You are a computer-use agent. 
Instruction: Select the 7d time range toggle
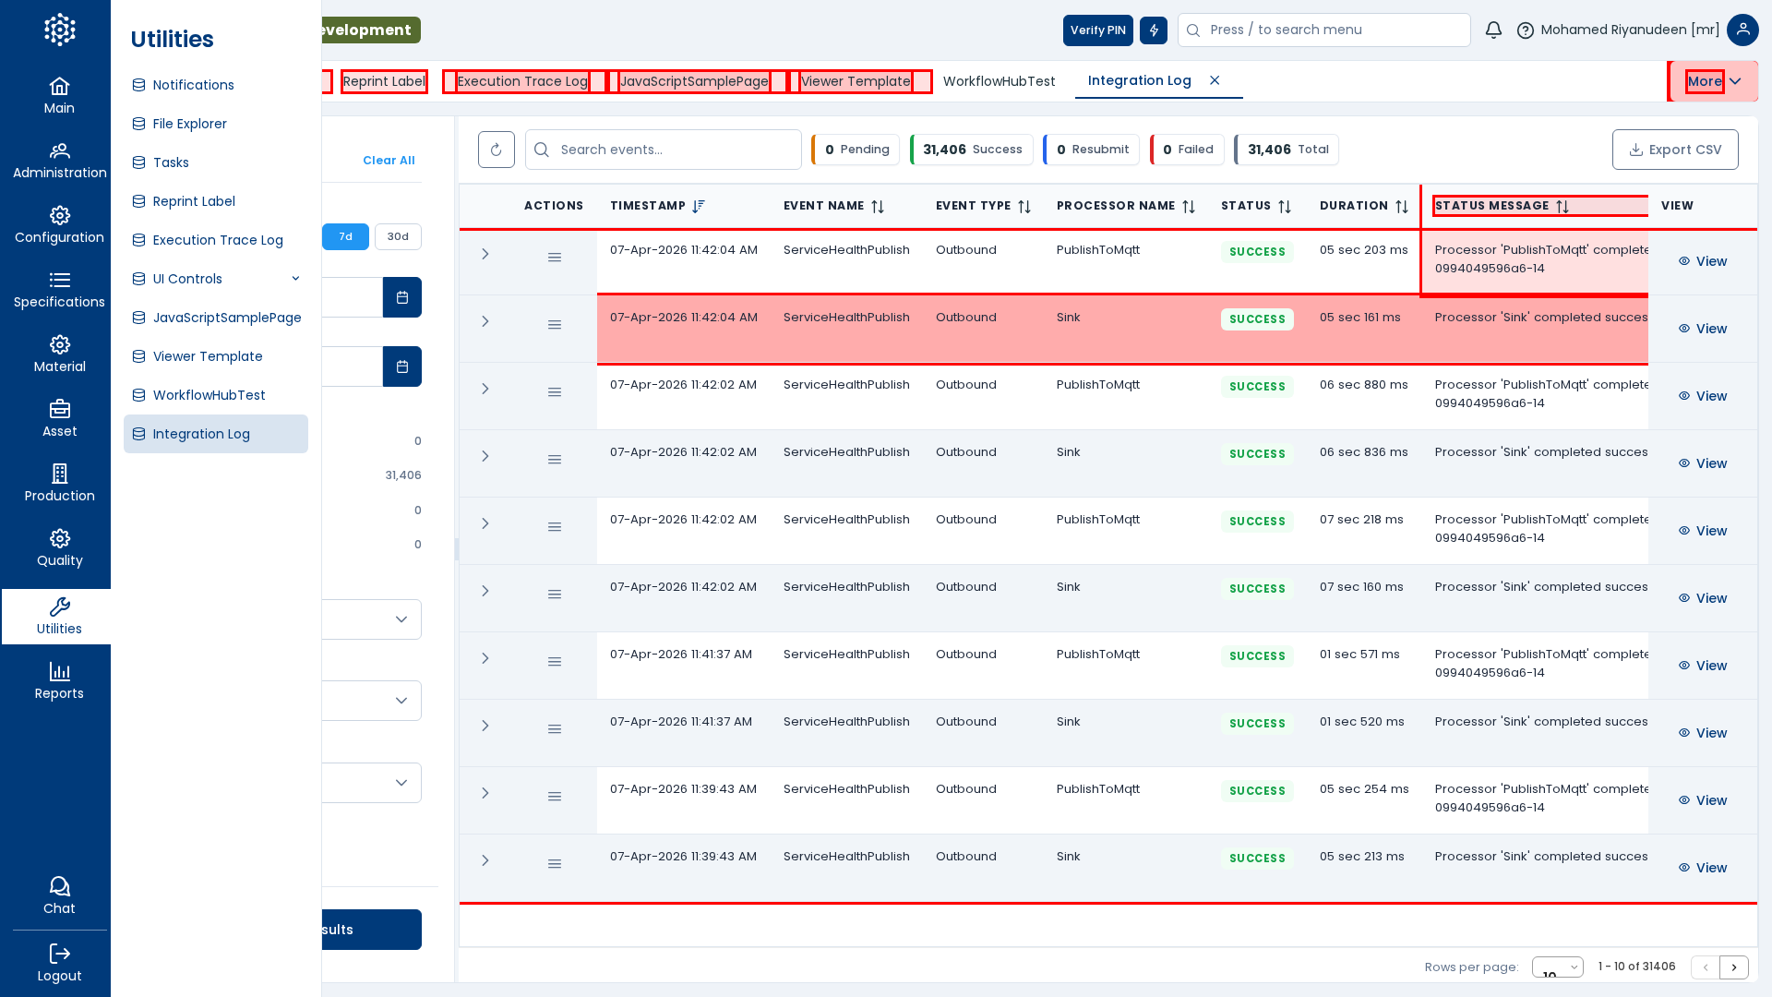345,236
